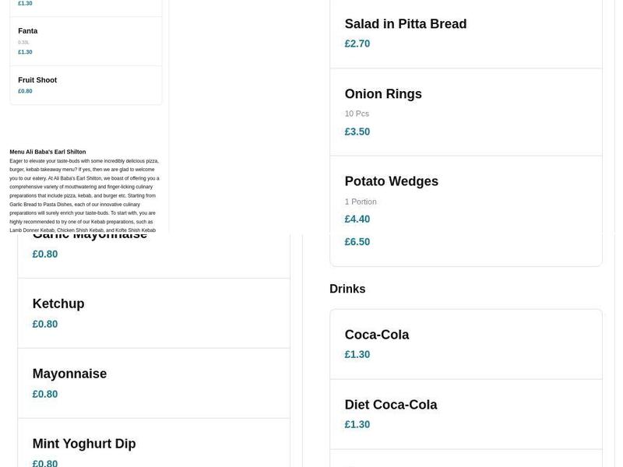The height and width of the screenshot is (467, 623).
Task: Choose the Potato Wedges item
Action: [x=392, y=181]
